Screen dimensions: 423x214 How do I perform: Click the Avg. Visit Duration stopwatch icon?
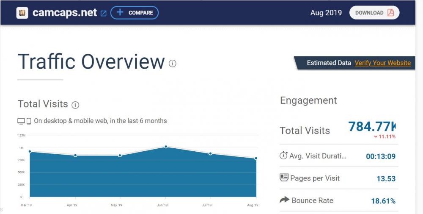click(283, 156)
